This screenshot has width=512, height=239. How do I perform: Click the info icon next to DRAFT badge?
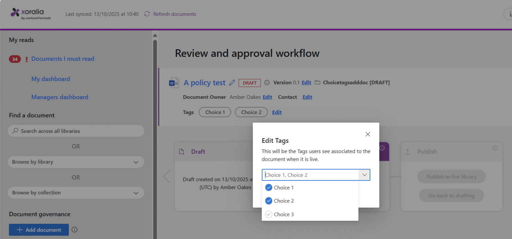267,83
